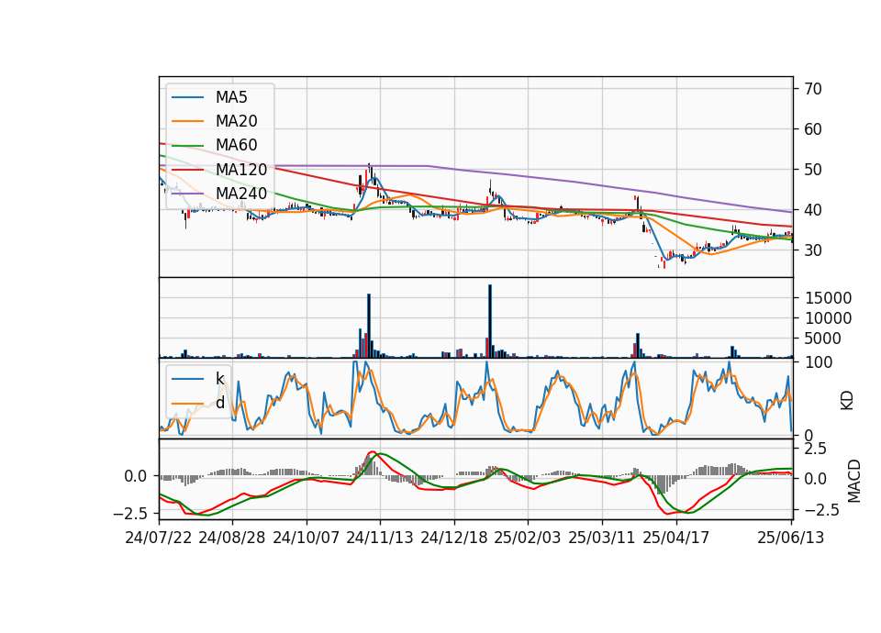Click the price axis value 70
The image size is (881, 633).
(x=813, y=89)
